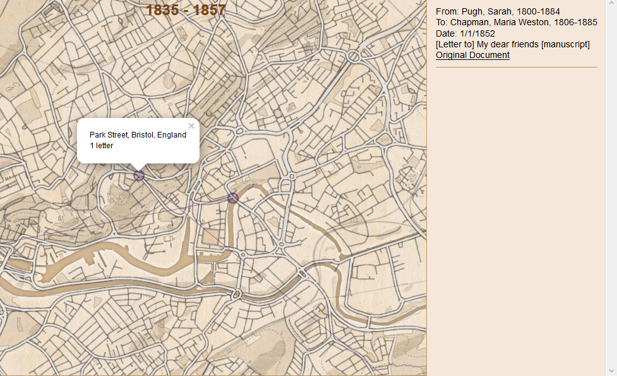The height and width of the screenshot is (376, 617).
Task: Click the '[Letter to] My dear friends' title
Action: [512, 44]
